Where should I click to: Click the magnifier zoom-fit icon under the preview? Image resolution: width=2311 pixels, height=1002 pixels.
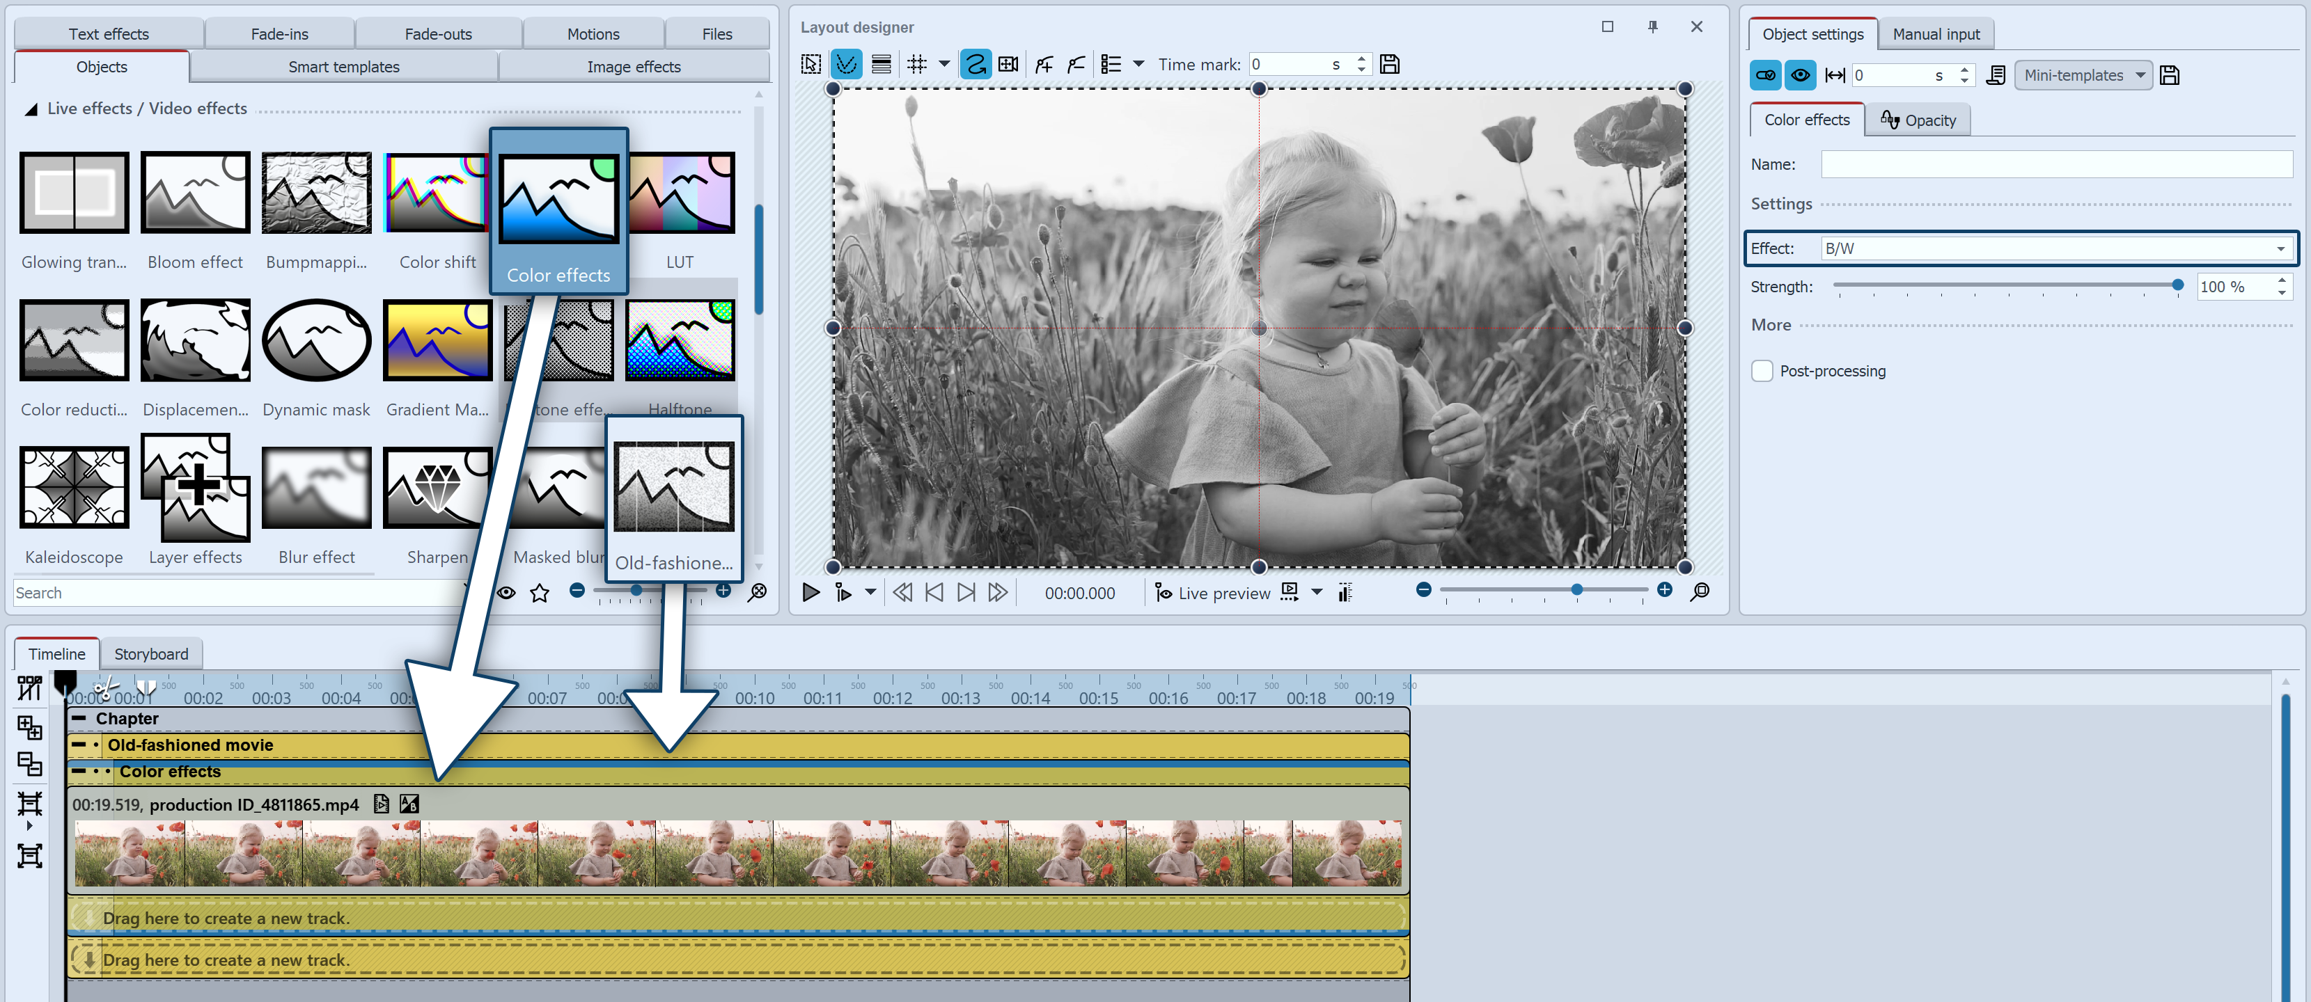[x=1699, y=591]
